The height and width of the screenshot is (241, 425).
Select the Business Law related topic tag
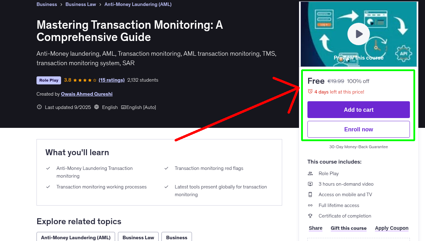click(x=138, y=237)
